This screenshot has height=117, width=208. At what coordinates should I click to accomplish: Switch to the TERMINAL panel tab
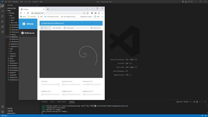(x=72, y=102)
